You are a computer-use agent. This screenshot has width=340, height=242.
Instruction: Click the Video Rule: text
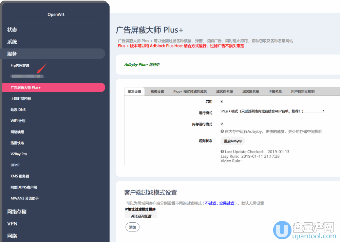[x=231, y=161]
